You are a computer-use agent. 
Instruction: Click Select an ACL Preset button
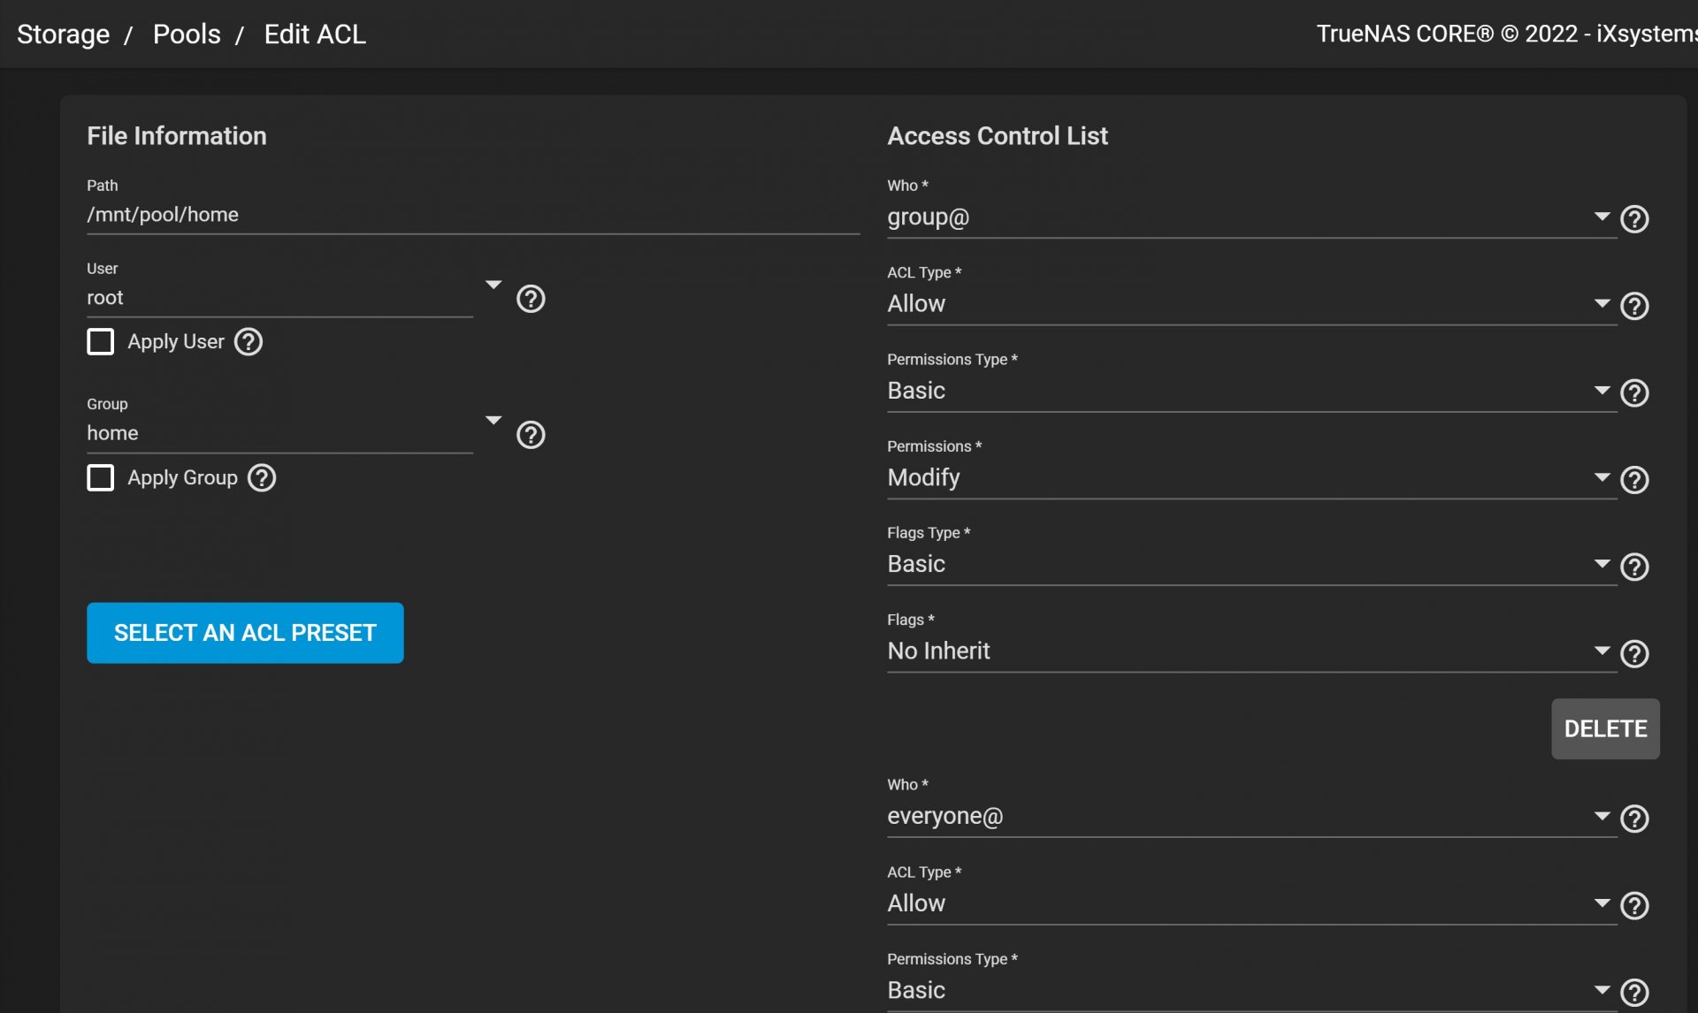click(245, 633)
